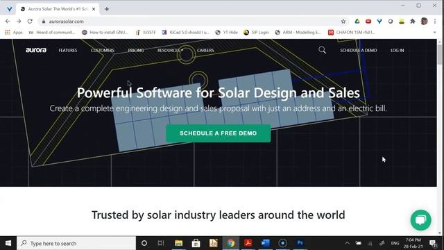The image size is (444, 250).
Task: Open Microsoft Store from taskbar
Action: click(196, 243)
